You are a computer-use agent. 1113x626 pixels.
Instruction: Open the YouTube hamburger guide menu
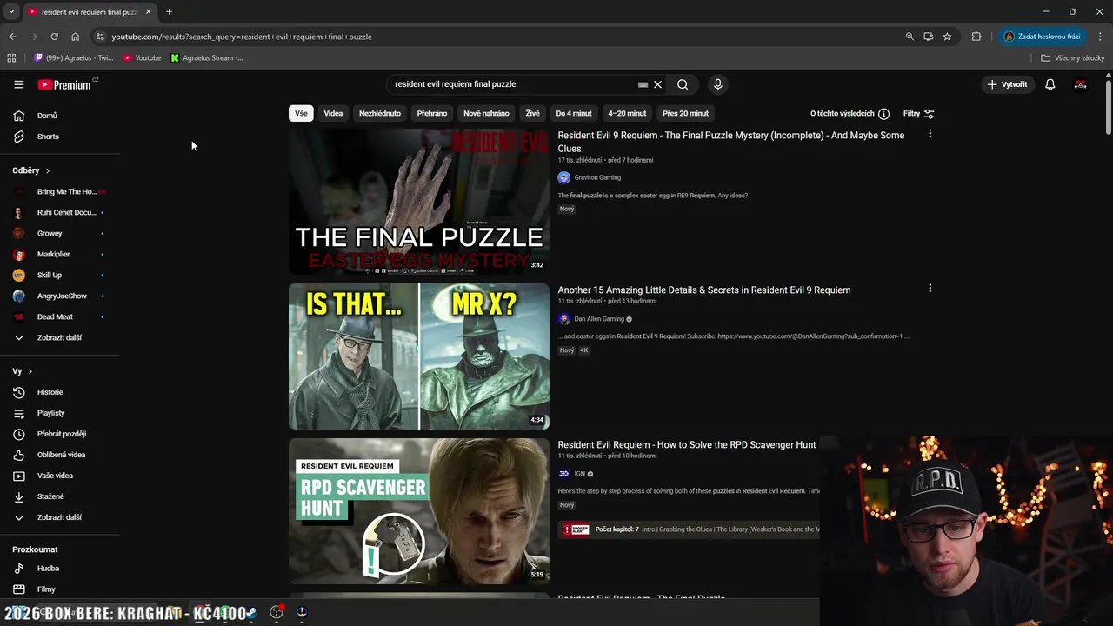click(18, 84)
